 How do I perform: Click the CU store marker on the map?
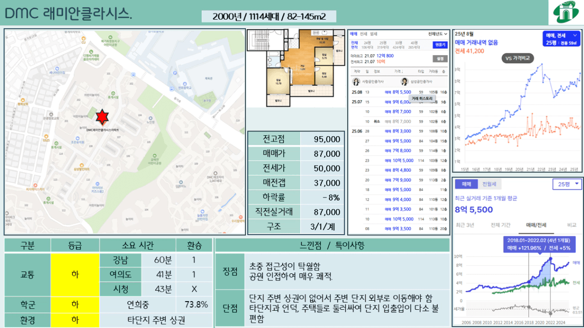(83, 41)
